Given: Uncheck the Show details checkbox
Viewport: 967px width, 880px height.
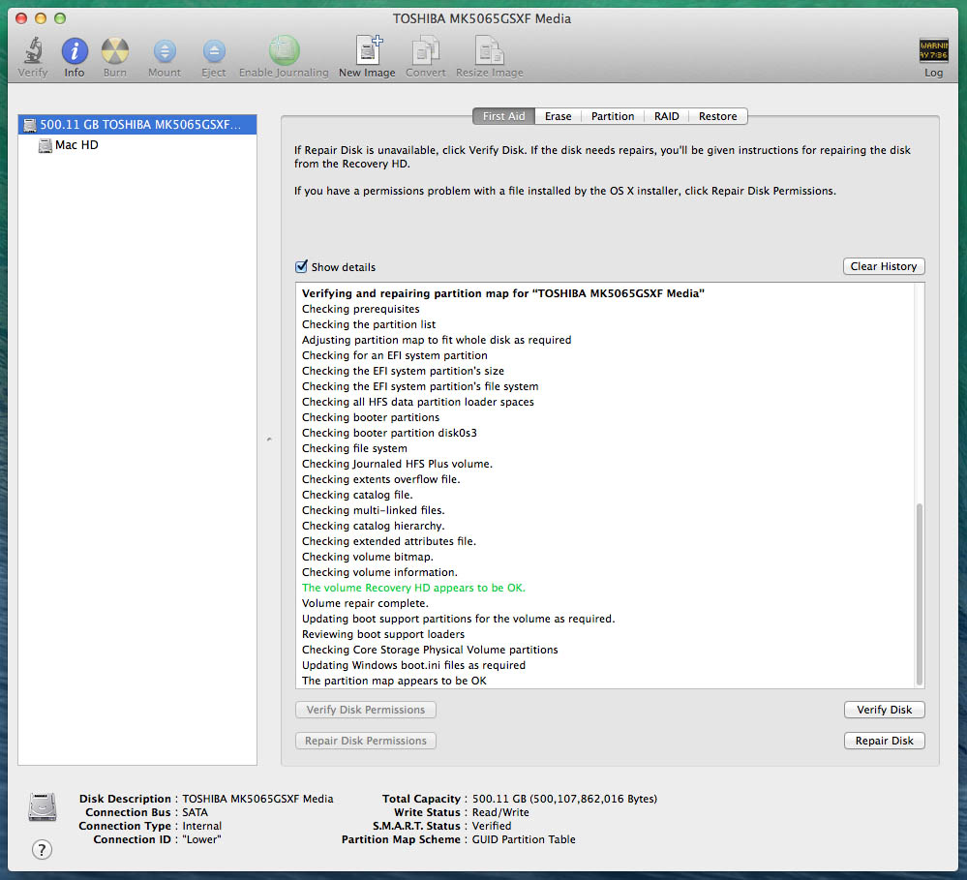Looking at the screenshot, I should pos(302,266).
